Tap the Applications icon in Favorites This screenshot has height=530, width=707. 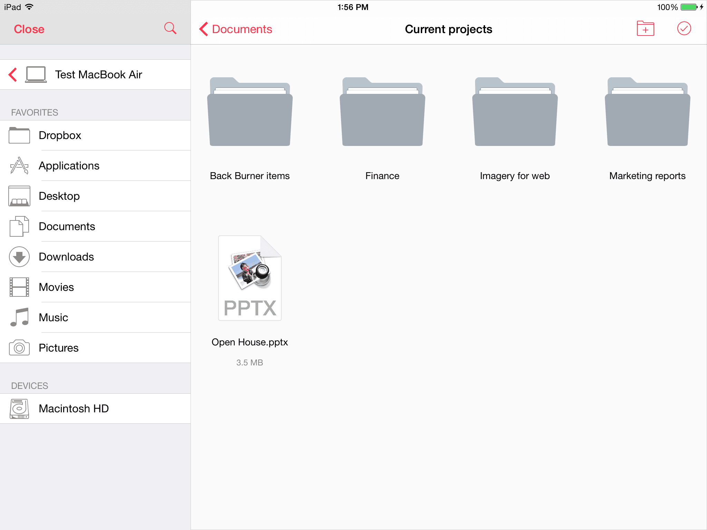[x=19, y=166]
